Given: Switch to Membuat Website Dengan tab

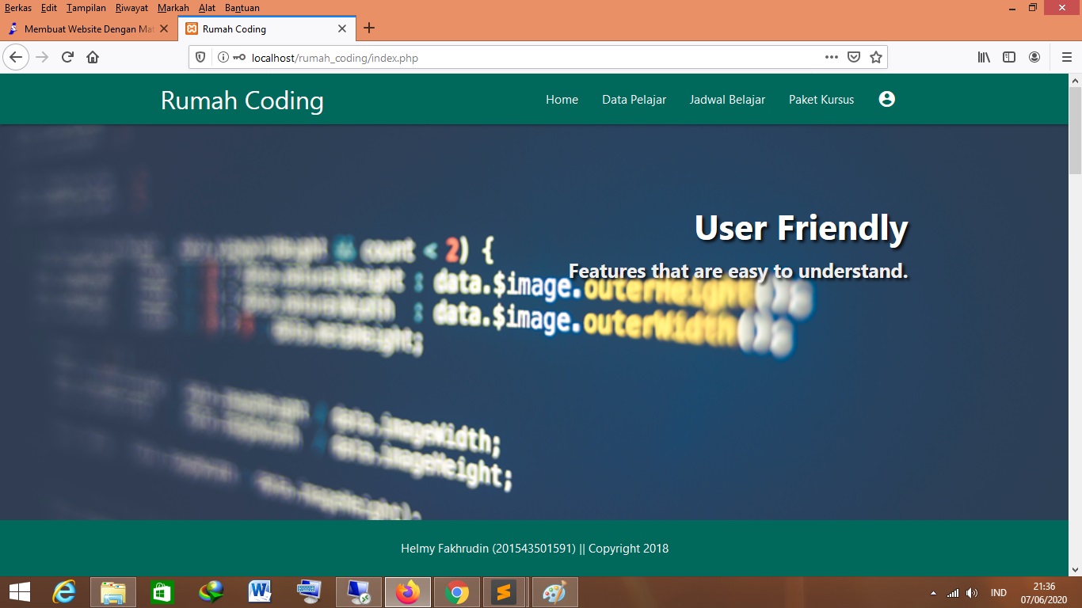Looking at the screenshot, I should tap(87, 28).
